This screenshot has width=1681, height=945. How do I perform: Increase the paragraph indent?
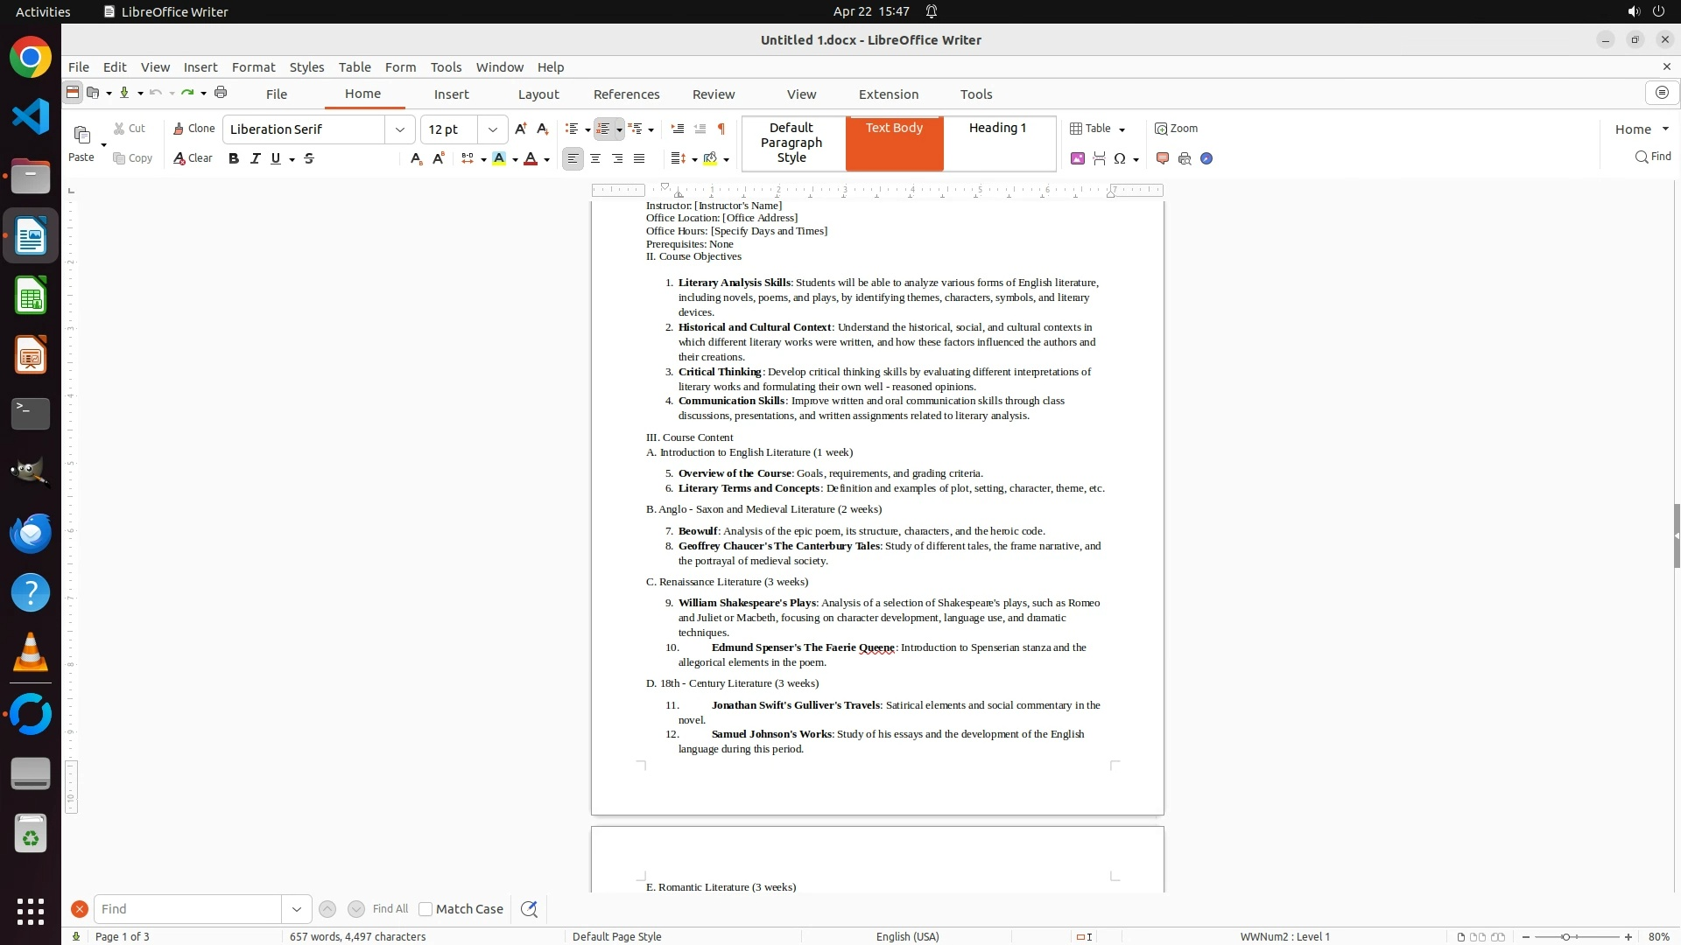pyautogui.click(x=677, y=129)
